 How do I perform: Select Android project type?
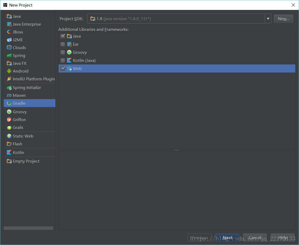[30, 71]
